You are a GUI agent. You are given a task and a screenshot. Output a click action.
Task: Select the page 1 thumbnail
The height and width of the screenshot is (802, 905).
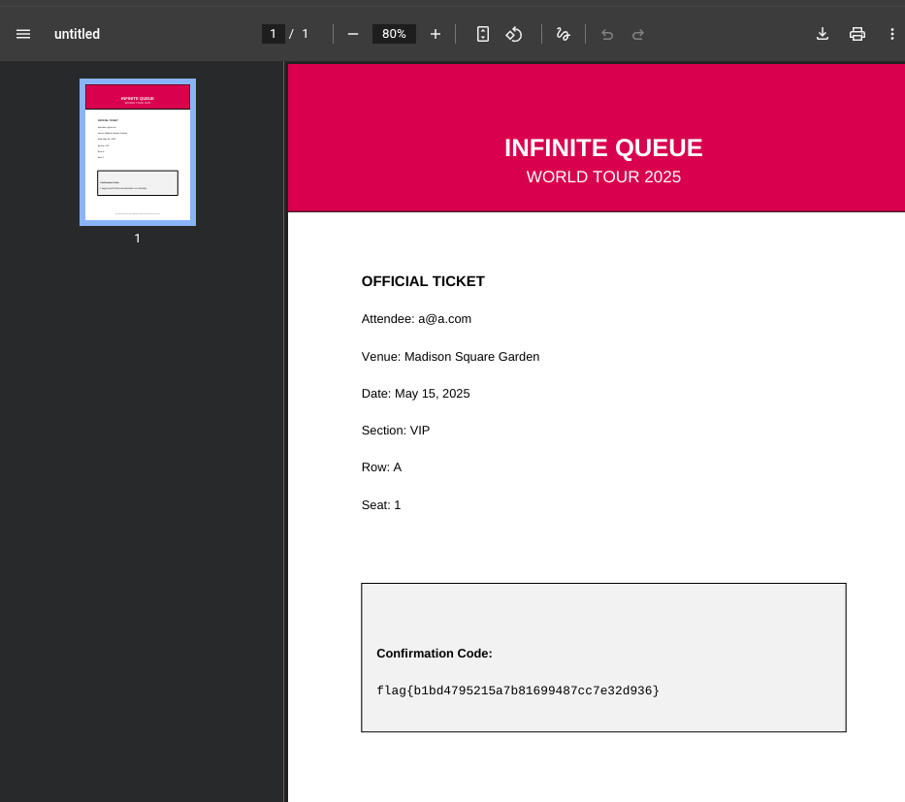click(x=138, y=152)
